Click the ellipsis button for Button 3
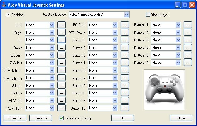Screen dimensions: 197x126 tap(125, 55)
